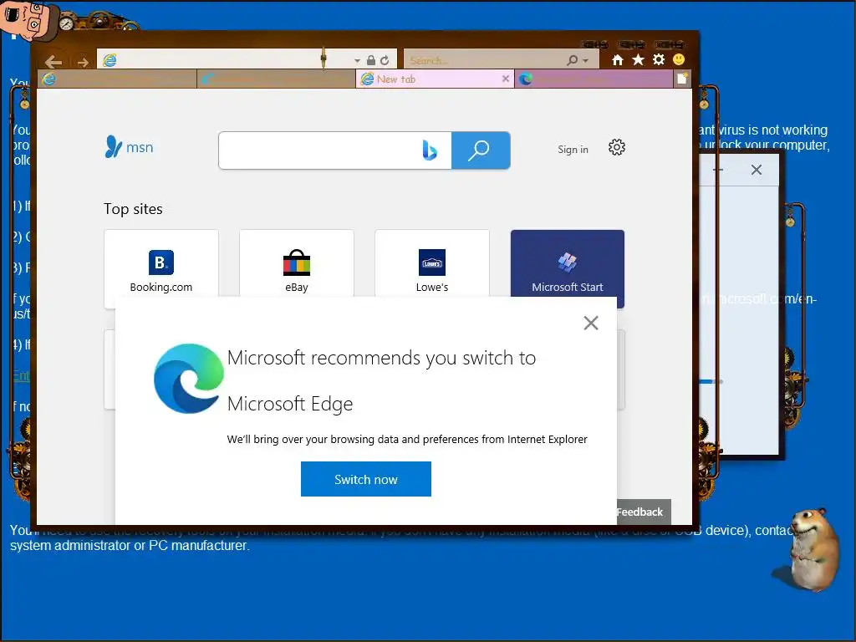Open the eBay top site tile
Image resolution: width=856 pixels, height=642 pixels.
[297, 264]
